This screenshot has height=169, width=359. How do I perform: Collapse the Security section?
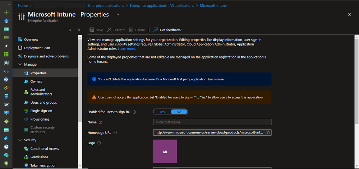coord(20,140)
